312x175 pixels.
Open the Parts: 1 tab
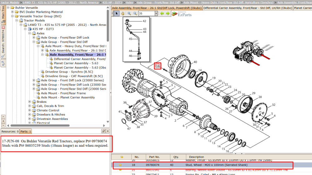point(26,131)
